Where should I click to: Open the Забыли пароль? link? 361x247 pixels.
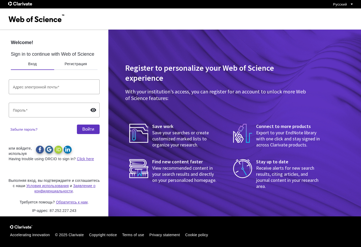pos(24,130)
